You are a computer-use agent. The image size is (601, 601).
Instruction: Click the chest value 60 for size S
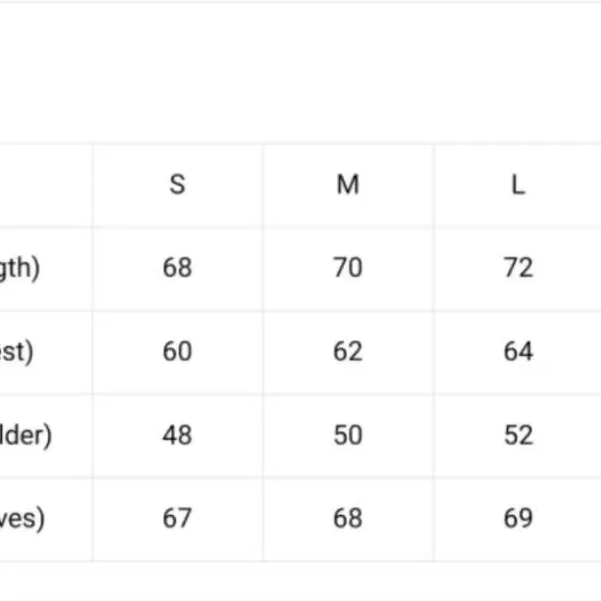coord(177,352)
